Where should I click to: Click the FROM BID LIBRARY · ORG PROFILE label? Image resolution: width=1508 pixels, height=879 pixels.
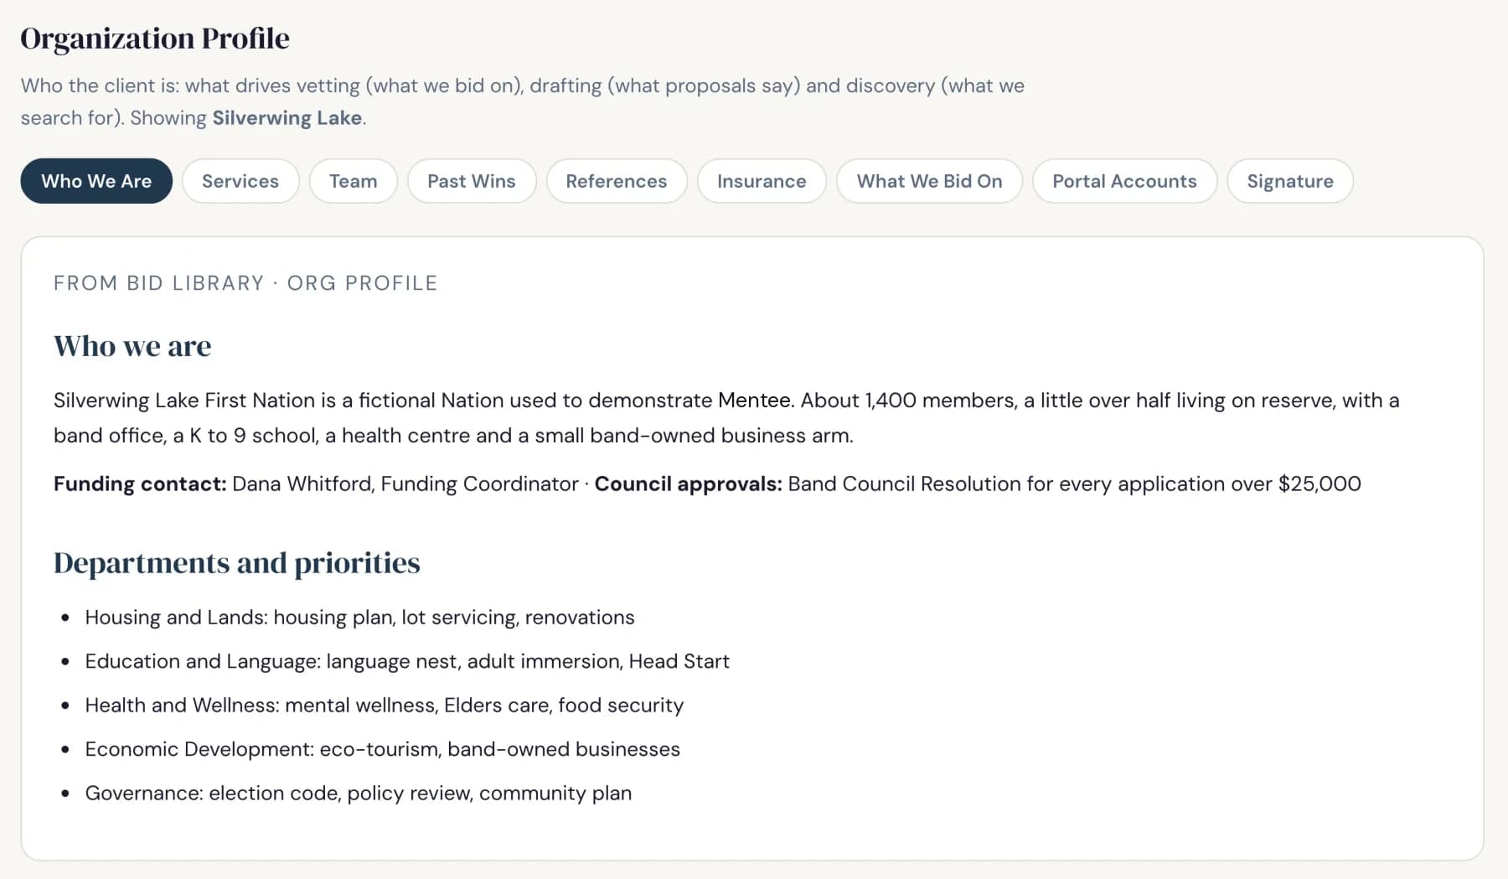coord(245,283)
